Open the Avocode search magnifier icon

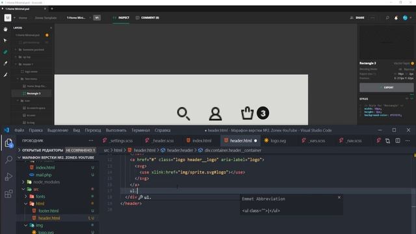click(x=387, y=18)
